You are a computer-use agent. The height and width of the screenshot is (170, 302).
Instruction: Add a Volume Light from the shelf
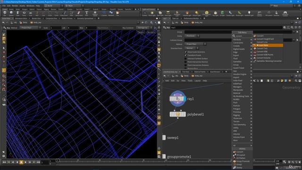[x=187, y=14]
